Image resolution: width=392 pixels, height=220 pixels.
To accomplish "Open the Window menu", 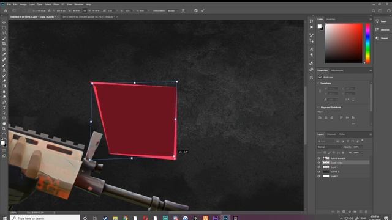I will [79, 4].
